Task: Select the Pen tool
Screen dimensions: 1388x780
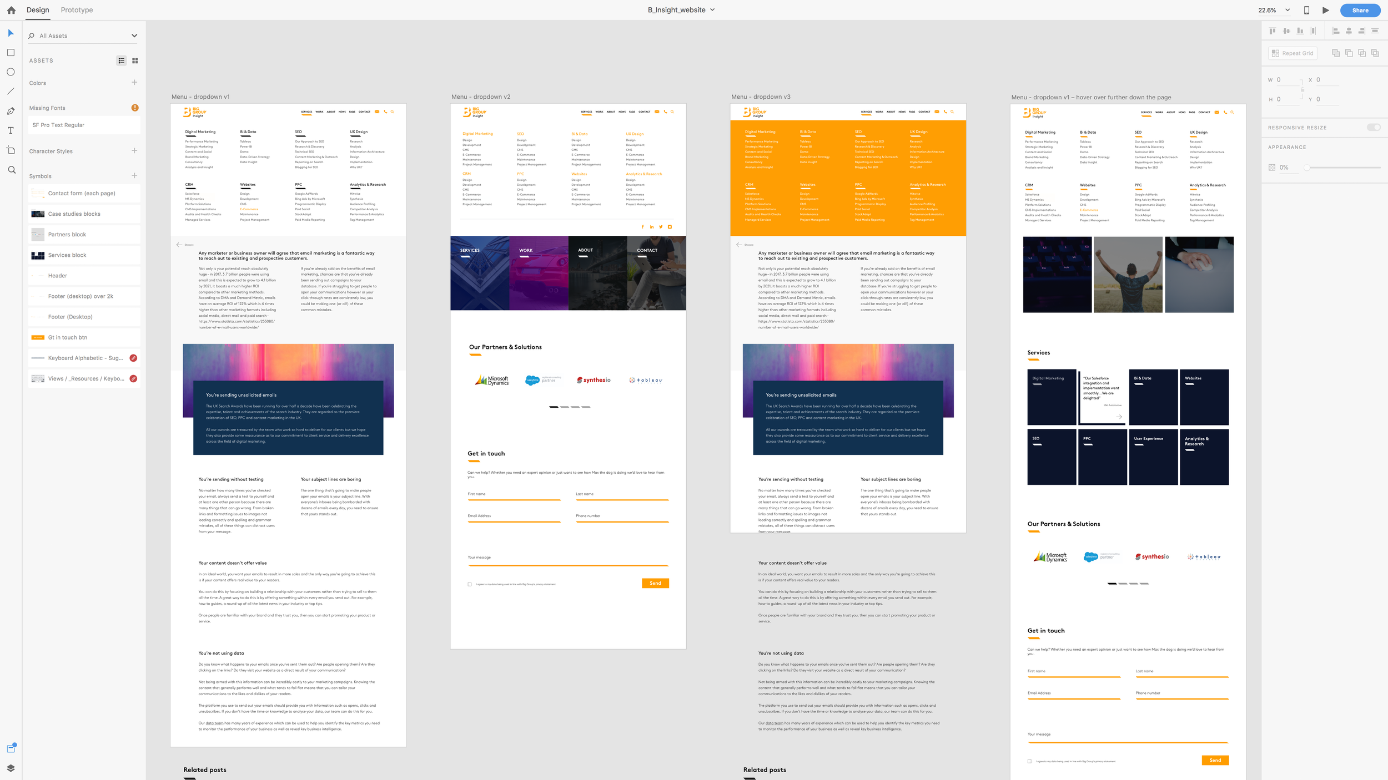Action: (11, 111)
